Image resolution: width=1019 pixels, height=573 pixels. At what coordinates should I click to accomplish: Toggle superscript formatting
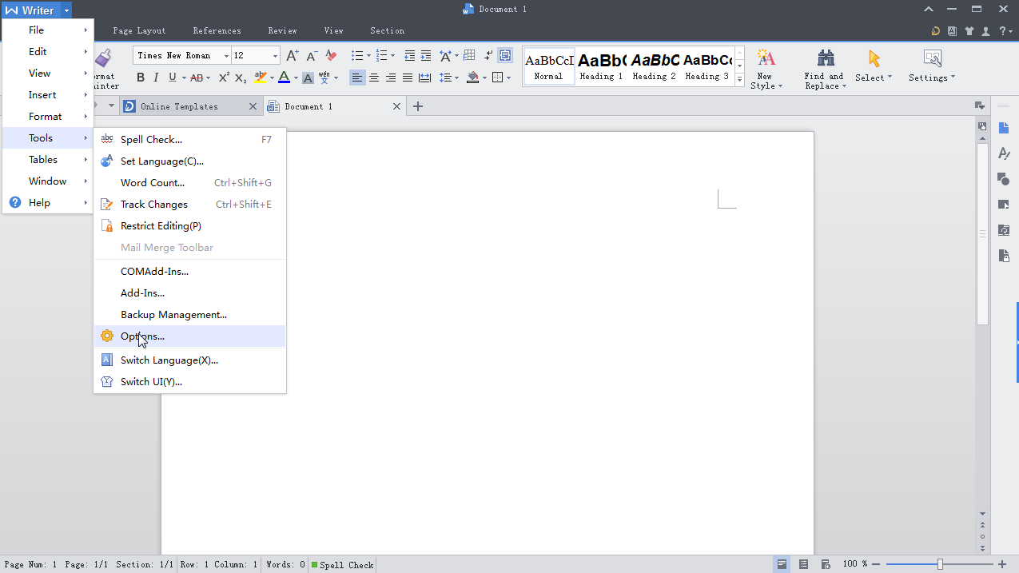pos(224,78)
